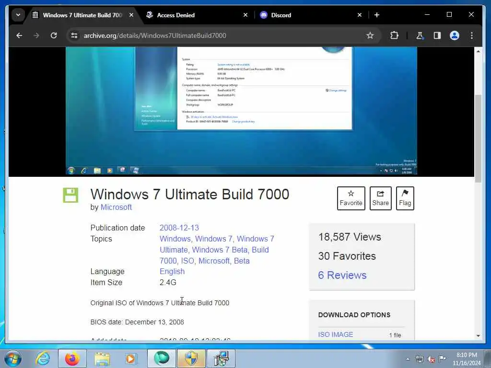Click the archive.org address bar URL
This screenshot has width=491, height=368.
(x=155, y=35)
